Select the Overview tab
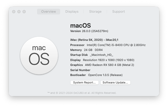Screen dimensions: 168x107 click(48, 12)
